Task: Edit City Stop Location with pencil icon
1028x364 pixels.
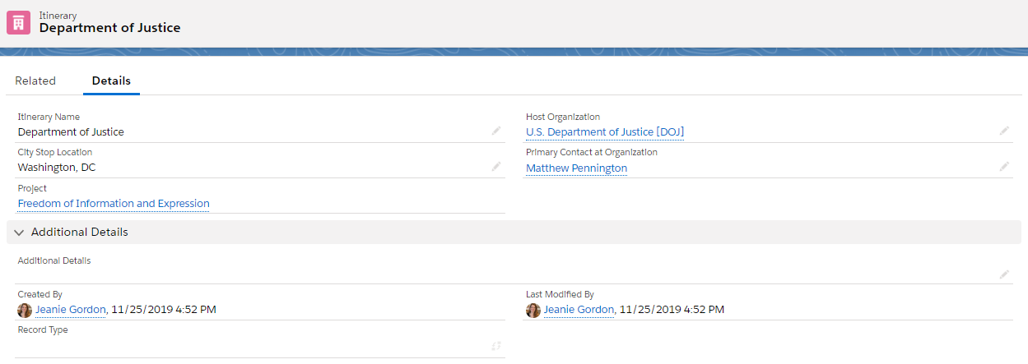Action: [x=496, y=166]
